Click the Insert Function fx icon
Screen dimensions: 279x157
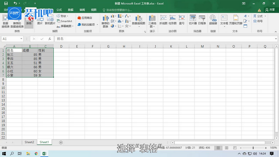pyautogui.click(x=50, y=39)
